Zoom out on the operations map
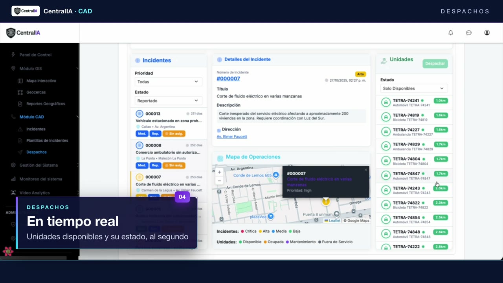Screen dimensions: 503x283 pyautogui.click(x=219, y=181)
